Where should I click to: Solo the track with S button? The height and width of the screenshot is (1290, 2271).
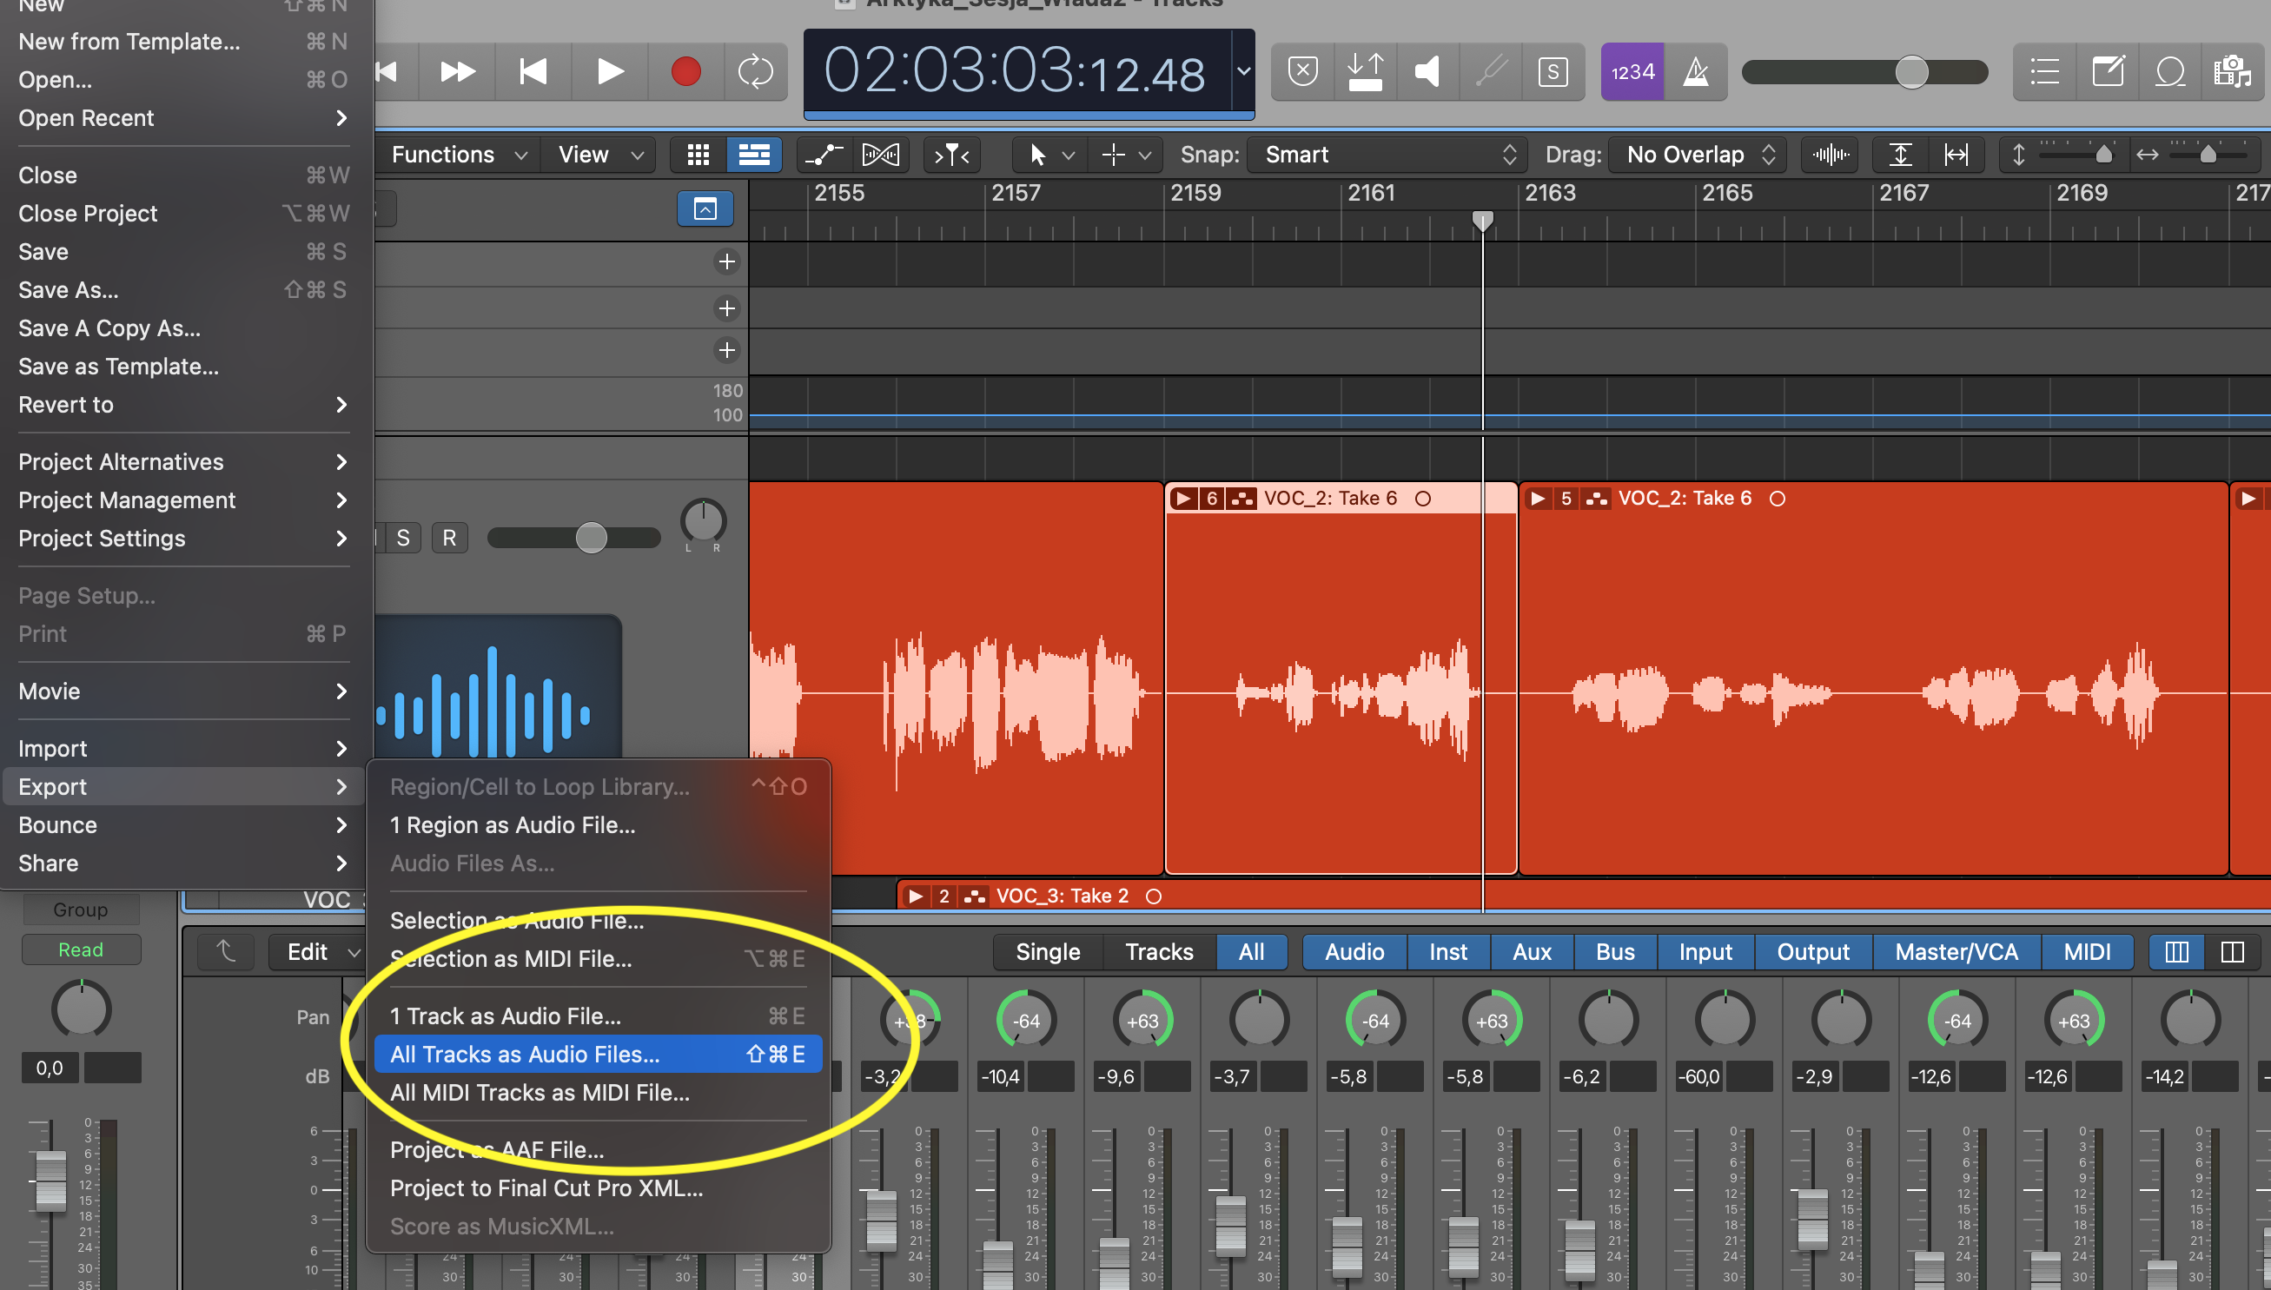(403, 538)
